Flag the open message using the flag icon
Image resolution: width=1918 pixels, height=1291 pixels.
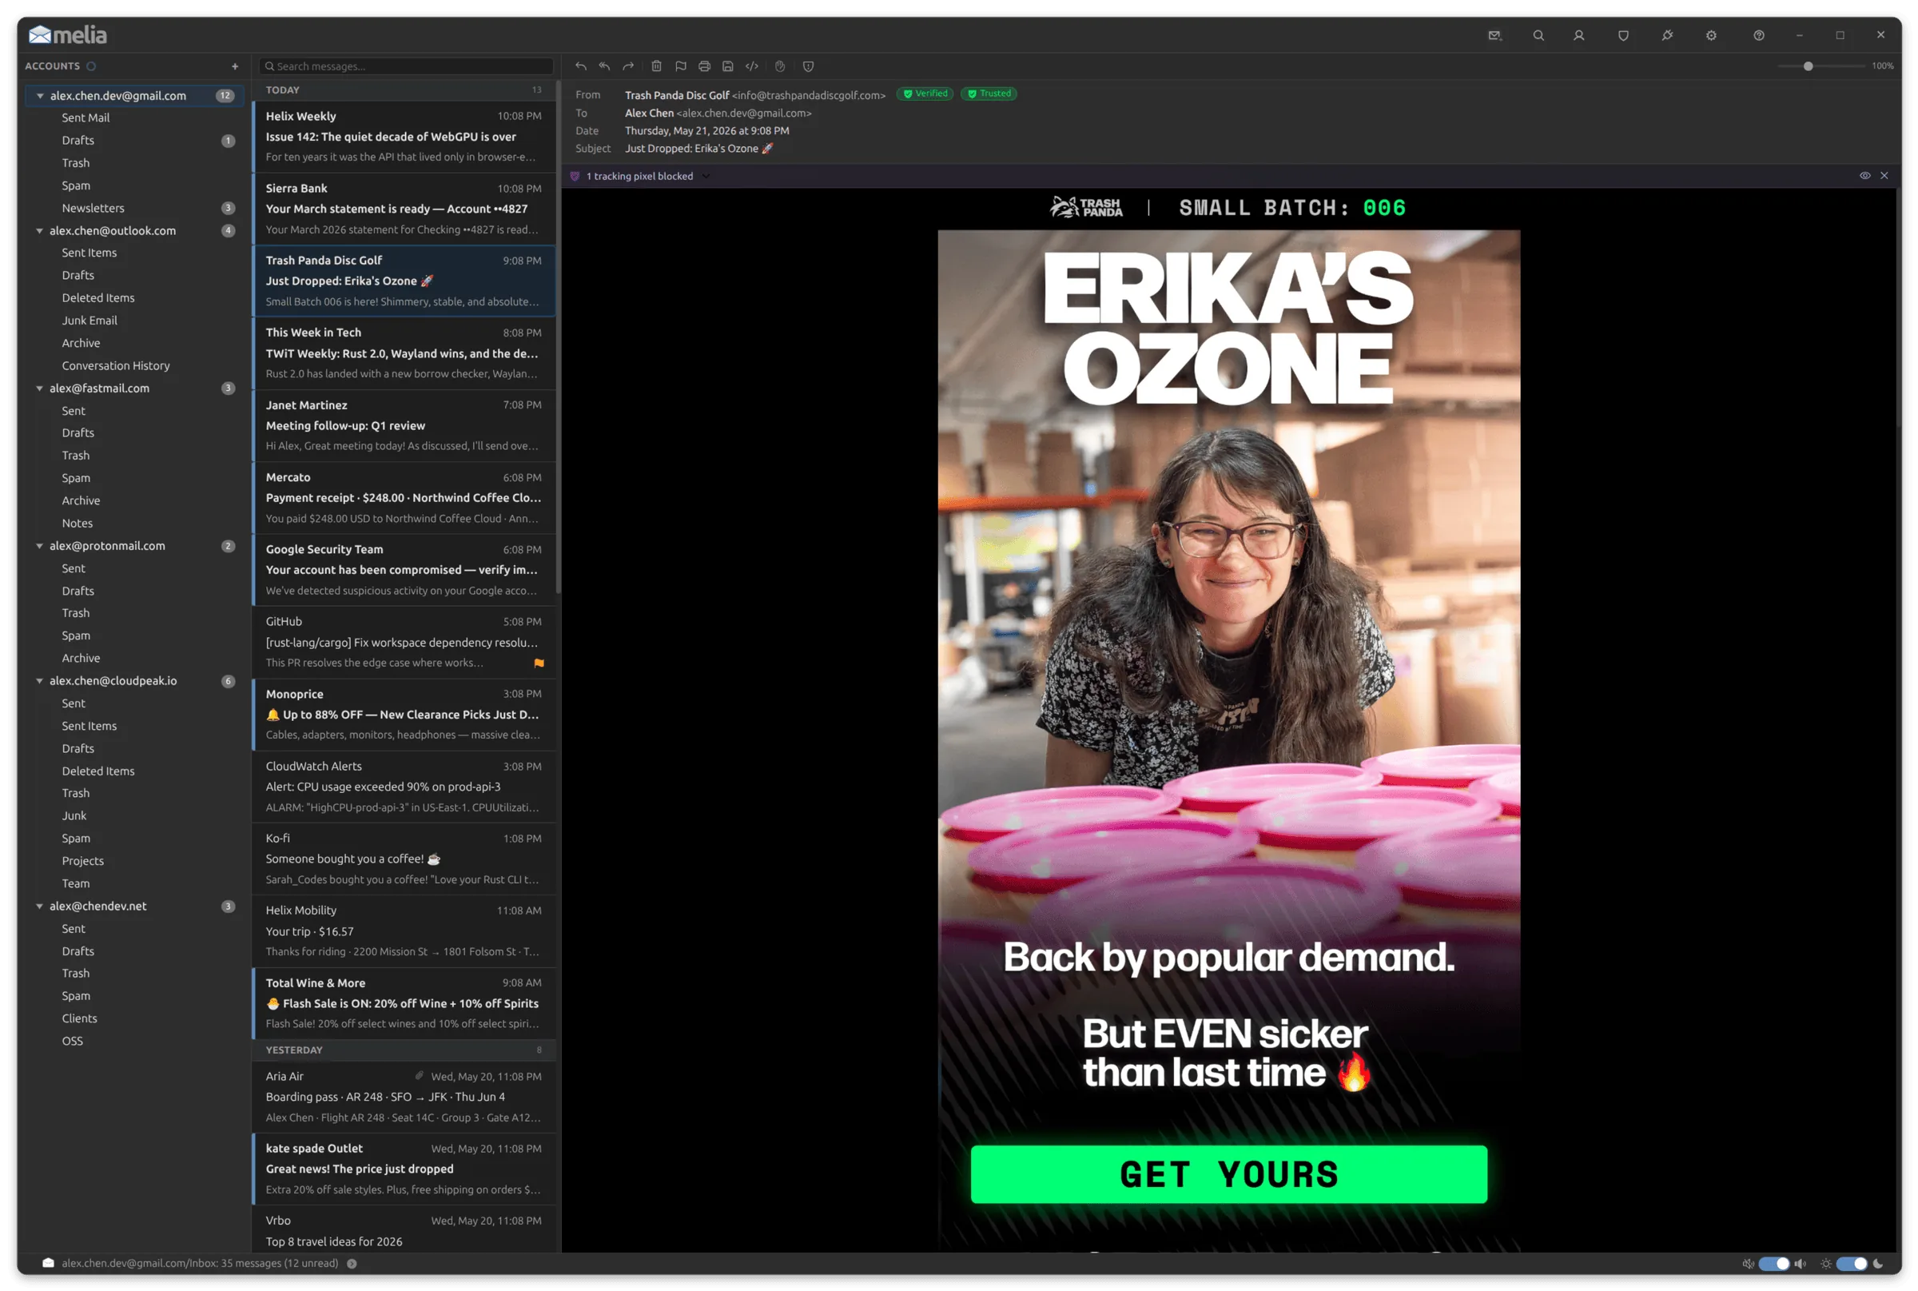pos(681,66)
